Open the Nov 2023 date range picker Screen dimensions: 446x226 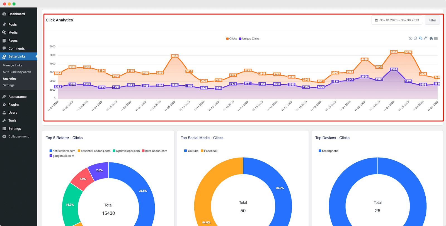397,20
